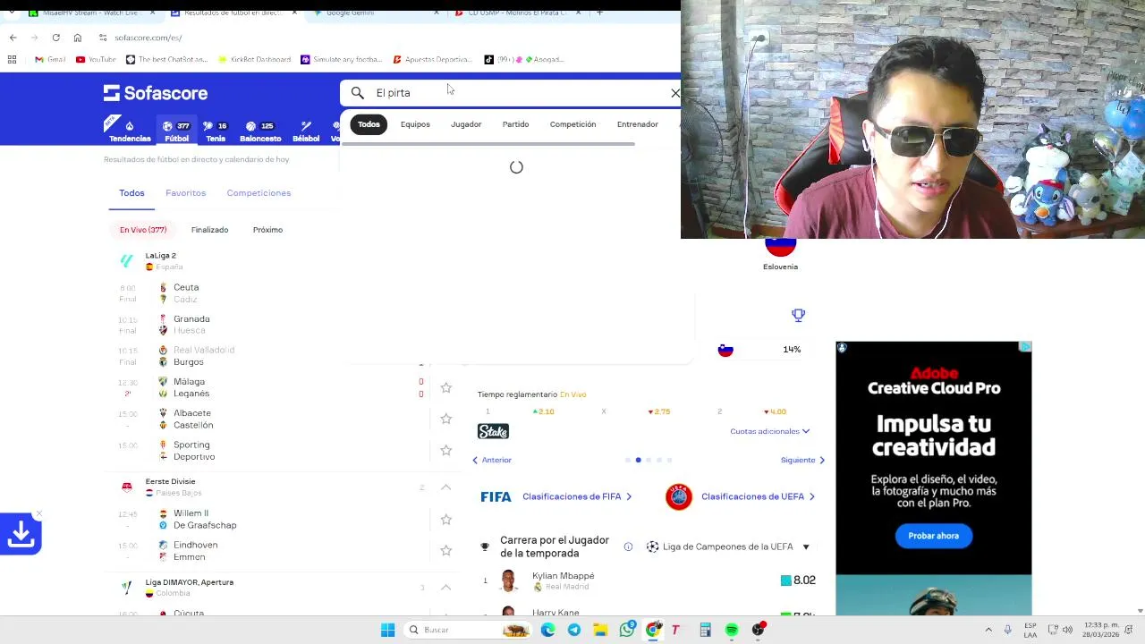Screen dimensions: 1145x644
Task: Expand Cuotas adicionales odds
Action: click(x=769, y=431)
